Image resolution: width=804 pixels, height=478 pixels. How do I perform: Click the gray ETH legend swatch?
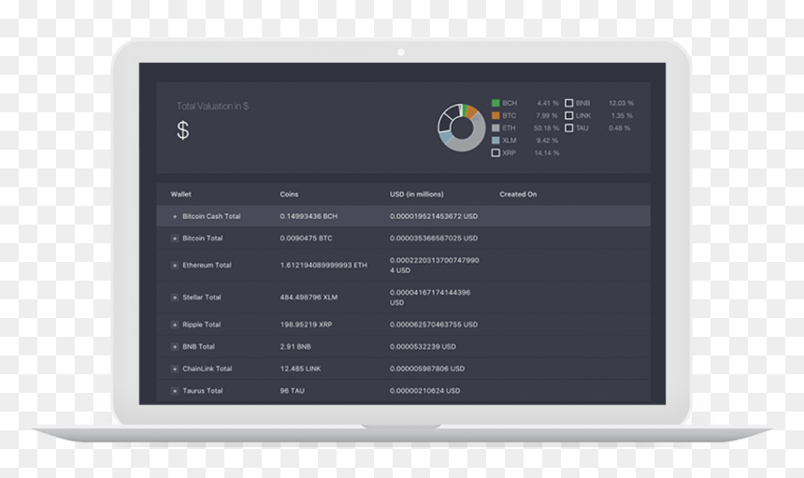pos(495,128)
